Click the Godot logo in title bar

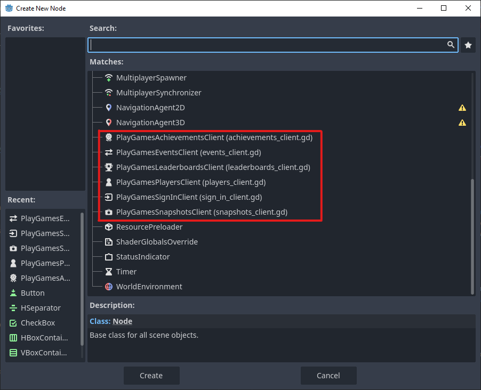[x=9, y=9]
